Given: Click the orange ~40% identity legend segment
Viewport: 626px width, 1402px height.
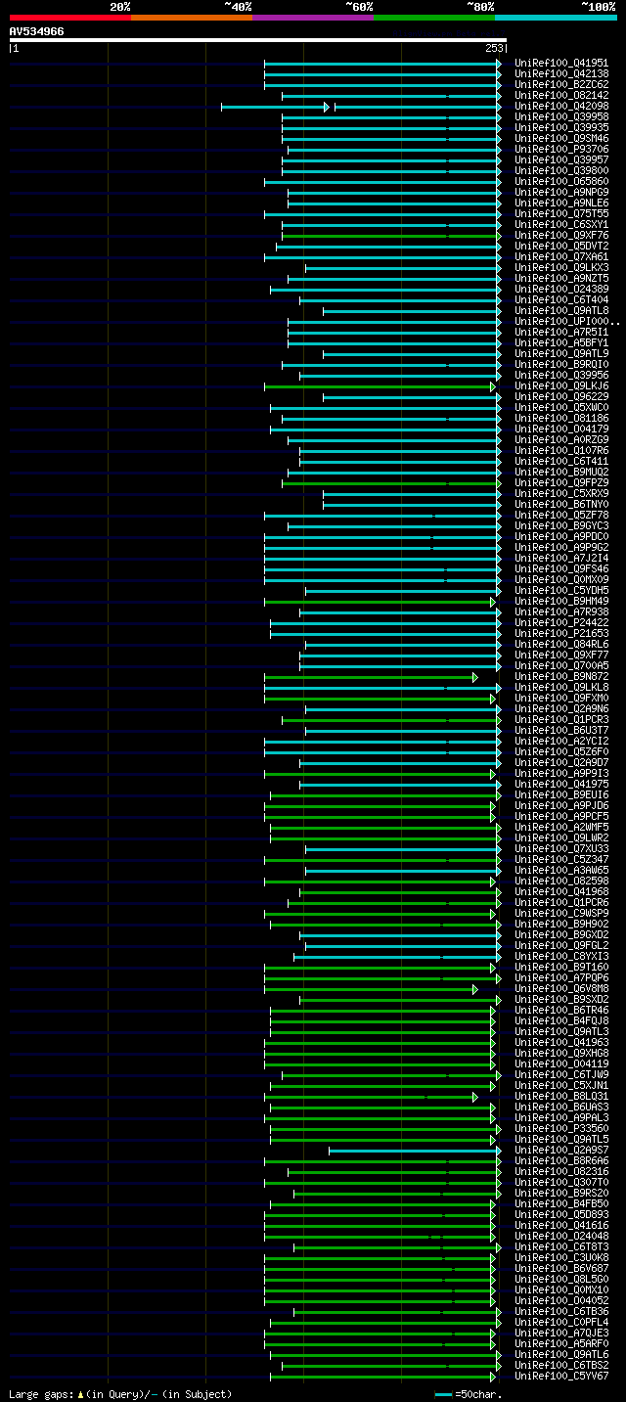Looking at the screenshot, I should [192, 18].
